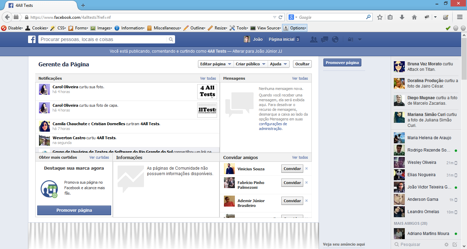The width and height of the screenshot is (467, 249).
Task: Open Disable menu in developer toolbar
Action: pyautogui.click(x=12, y=28)
